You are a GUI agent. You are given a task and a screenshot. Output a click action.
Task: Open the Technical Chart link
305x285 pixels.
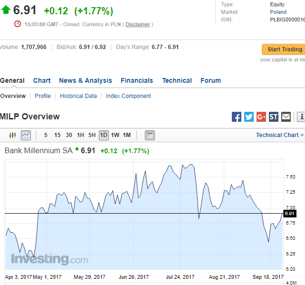280,135
